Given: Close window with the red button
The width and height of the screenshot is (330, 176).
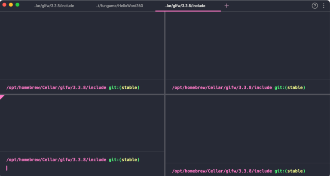Looking at the screenshot, I should coord(4,5).
